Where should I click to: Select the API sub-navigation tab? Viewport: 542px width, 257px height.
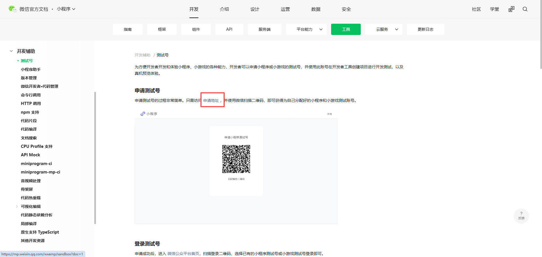[x=229, y=29]
